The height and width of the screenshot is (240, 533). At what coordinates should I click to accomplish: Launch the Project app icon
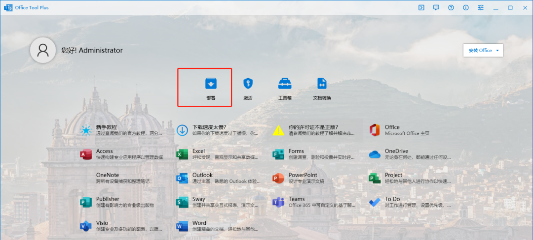[375, 179]
